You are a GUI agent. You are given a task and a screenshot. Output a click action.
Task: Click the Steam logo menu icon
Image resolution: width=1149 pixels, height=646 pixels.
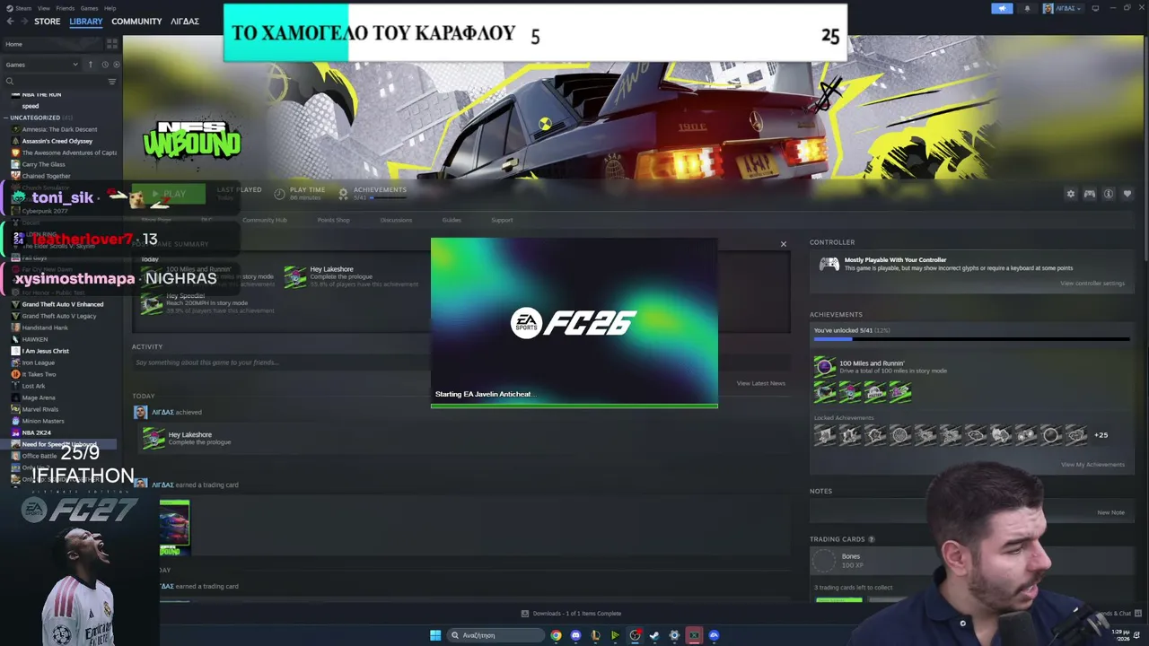tap(9, 8)
